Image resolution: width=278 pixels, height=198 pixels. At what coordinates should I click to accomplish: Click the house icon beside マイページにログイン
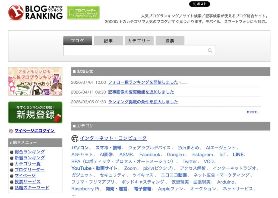[11, 131]
